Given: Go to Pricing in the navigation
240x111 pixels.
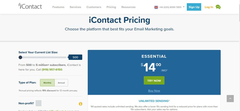Looking at the screenshot, I should (x=111, y=7).
